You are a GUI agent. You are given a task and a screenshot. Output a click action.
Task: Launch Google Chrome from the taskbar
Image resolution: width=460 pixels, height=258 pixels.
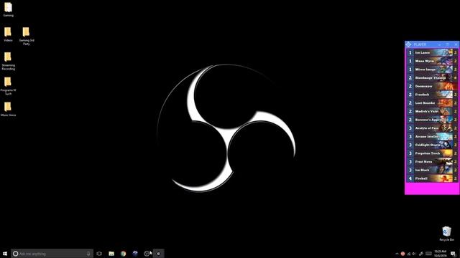123,254
